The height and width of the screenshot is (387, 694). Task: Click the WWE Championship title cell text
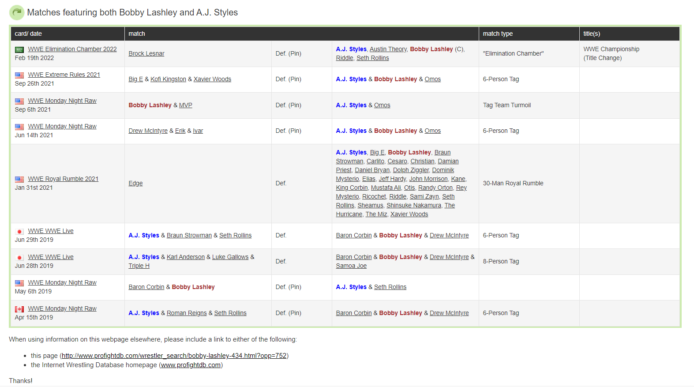(x=611, y=49)
